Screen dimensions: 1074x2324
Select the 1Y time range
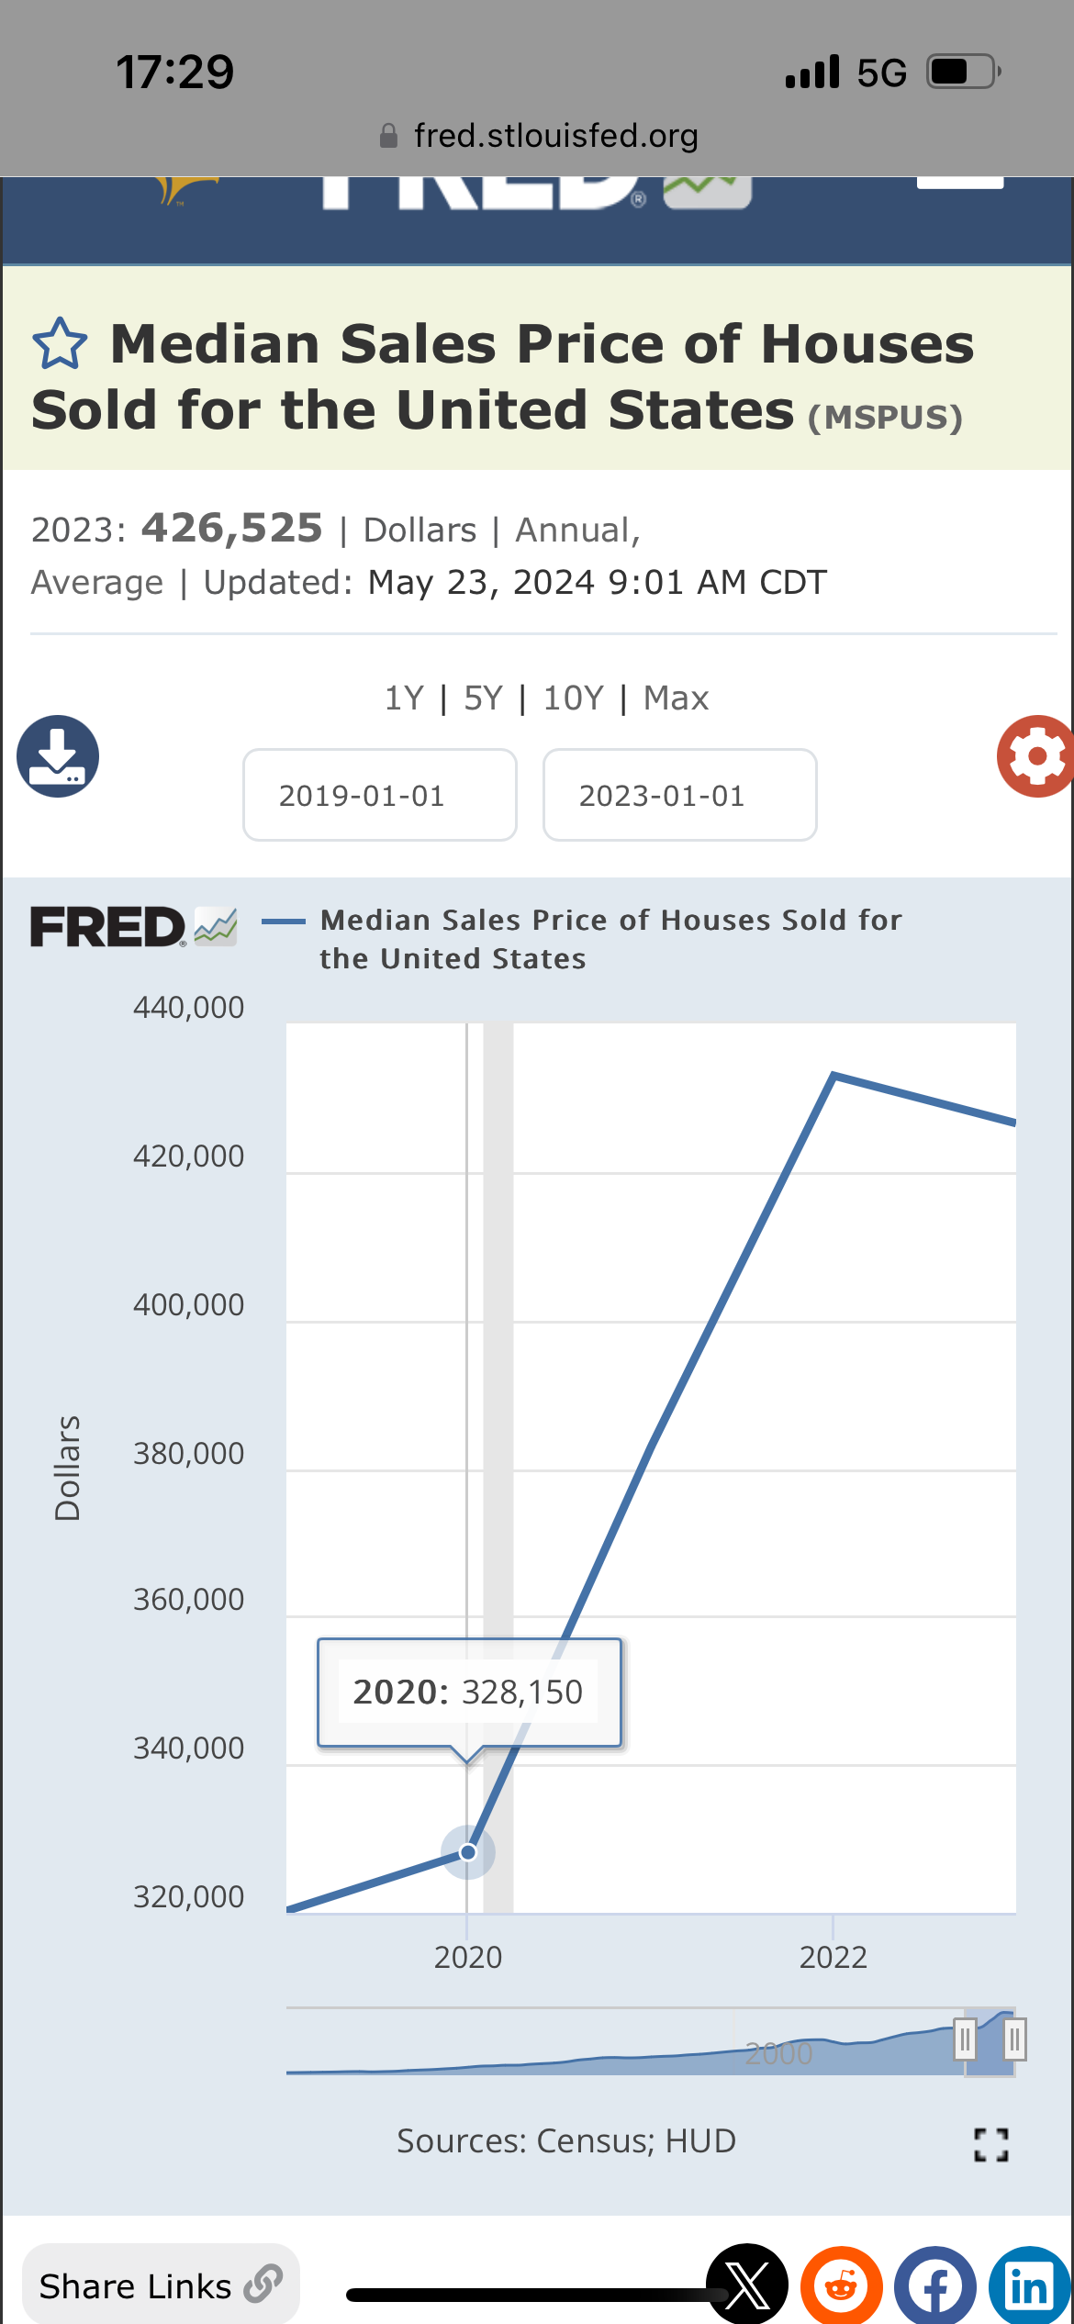coord(404,698)
